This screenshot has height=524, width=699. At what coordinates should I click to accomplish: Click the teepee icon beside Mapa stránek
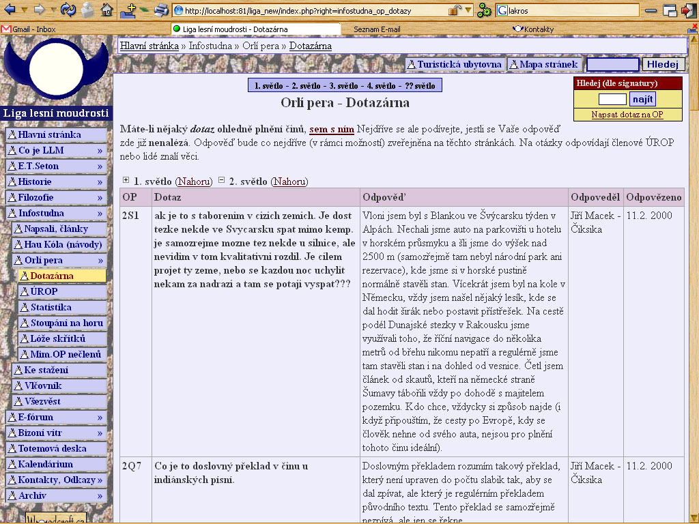point(514,65)
